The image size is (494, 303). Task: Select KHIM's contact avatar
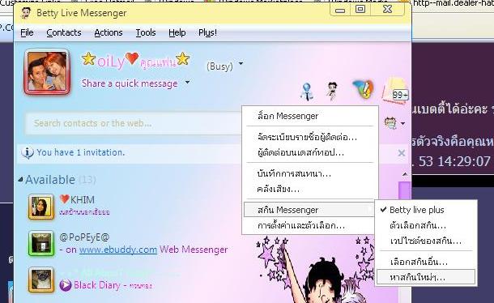coord(41,207)
